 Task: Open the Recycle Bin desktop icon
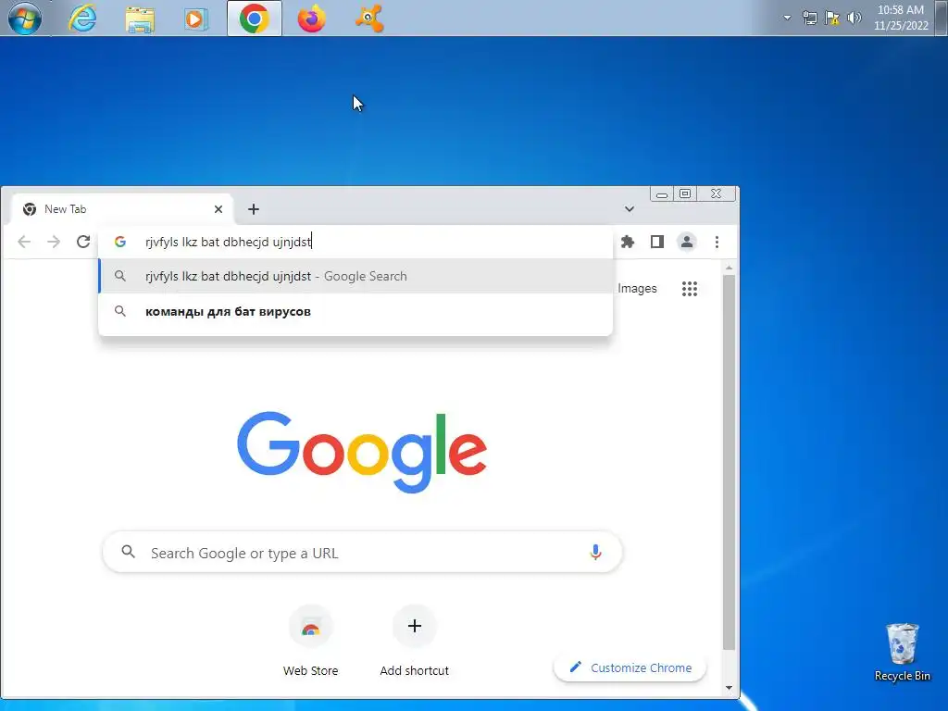coord(902,652)
